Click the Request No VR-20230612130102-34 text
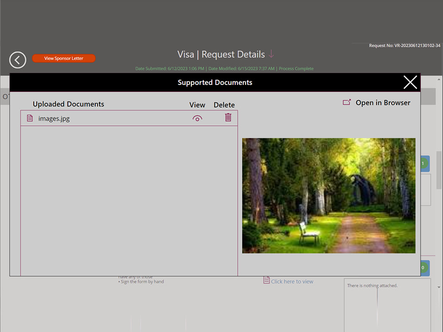 point(404,46)
